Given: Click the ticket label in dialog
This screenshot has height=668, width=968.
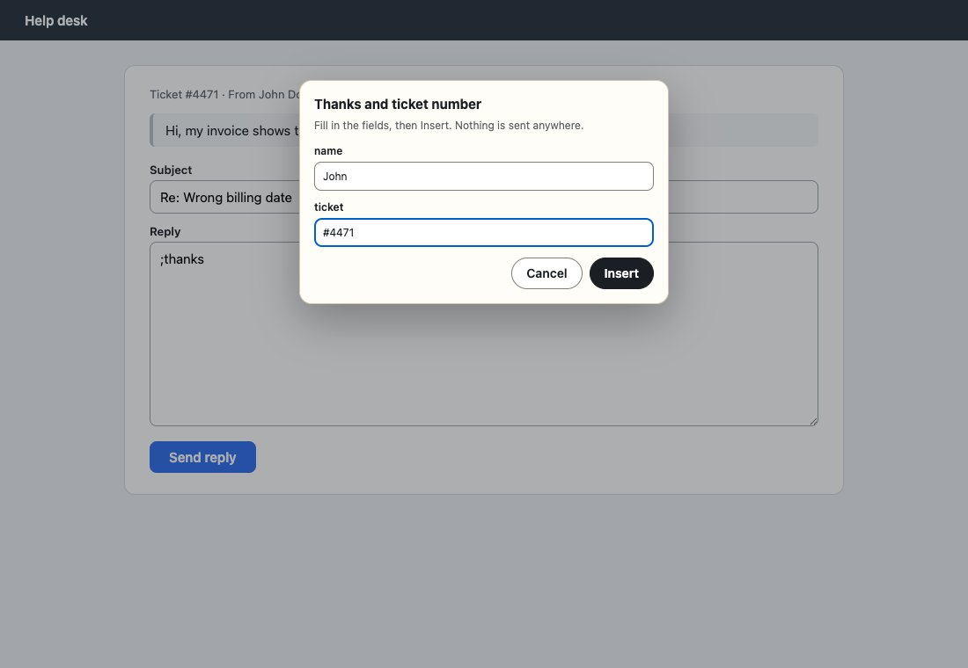Looking at the screenshot, I should [328, 207].
